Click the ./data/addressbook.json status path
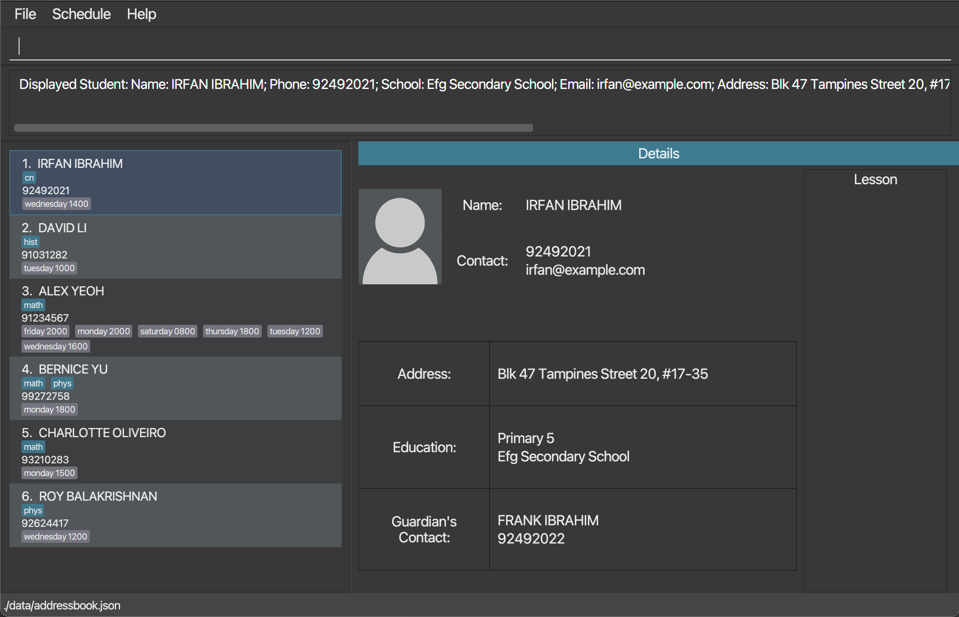The image size is (959, 617). (62, 605)
